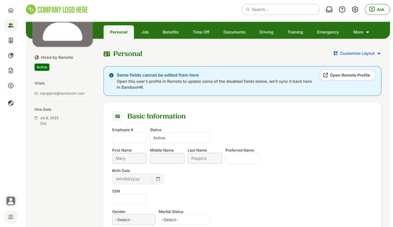Click the Ask button
Viewport: 393px width, 227px height.
coord(377,9)
